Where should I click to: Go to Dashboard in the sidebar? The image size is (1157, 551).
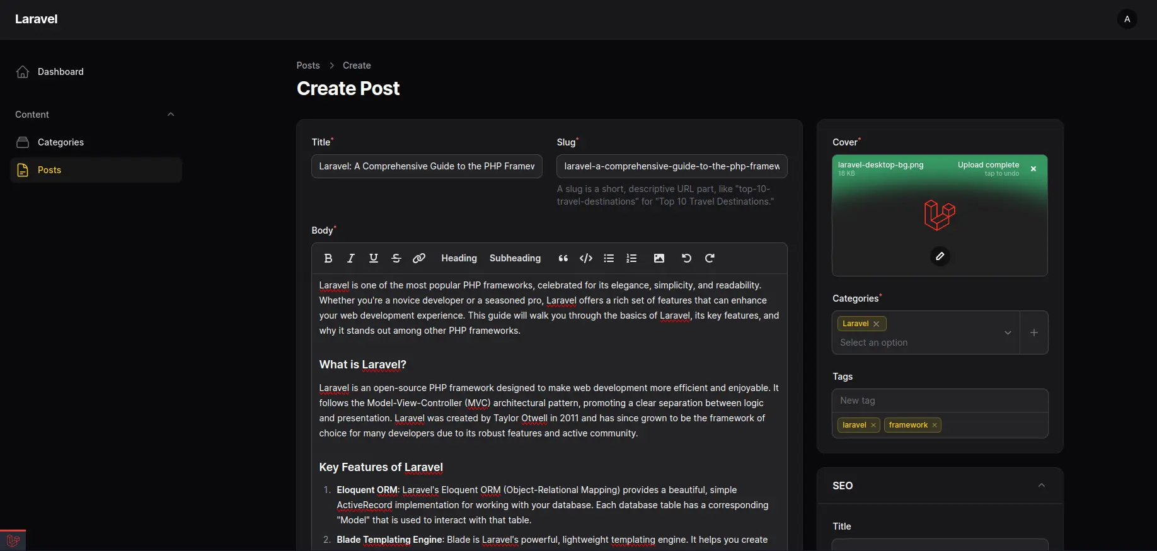click(x=96, y=72)
